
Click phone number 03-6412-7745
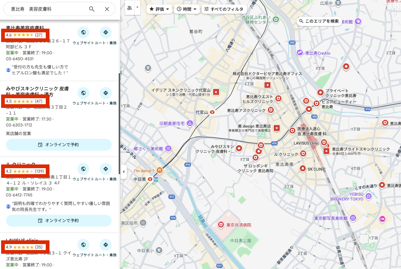point(19,195)
